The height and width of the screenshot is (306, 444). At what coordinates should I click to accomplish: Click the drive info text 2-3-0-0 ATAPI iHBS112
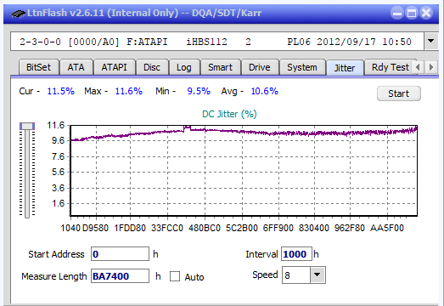coord(215,42)
